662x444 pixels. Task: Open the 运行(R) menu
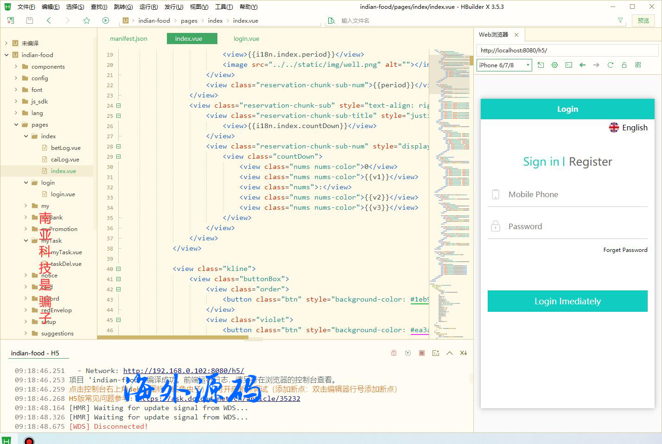(148, 7)
